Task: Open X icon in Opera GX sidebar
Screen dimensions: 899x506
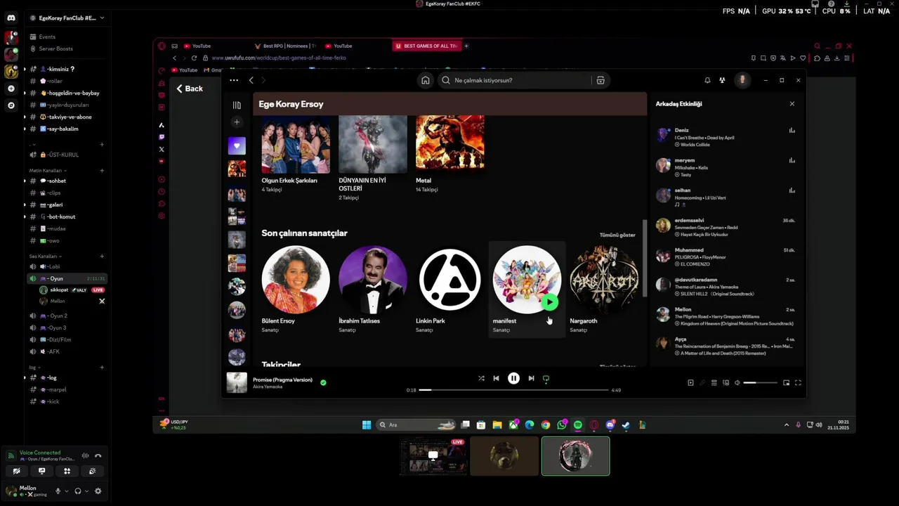Action: (162, 149)
